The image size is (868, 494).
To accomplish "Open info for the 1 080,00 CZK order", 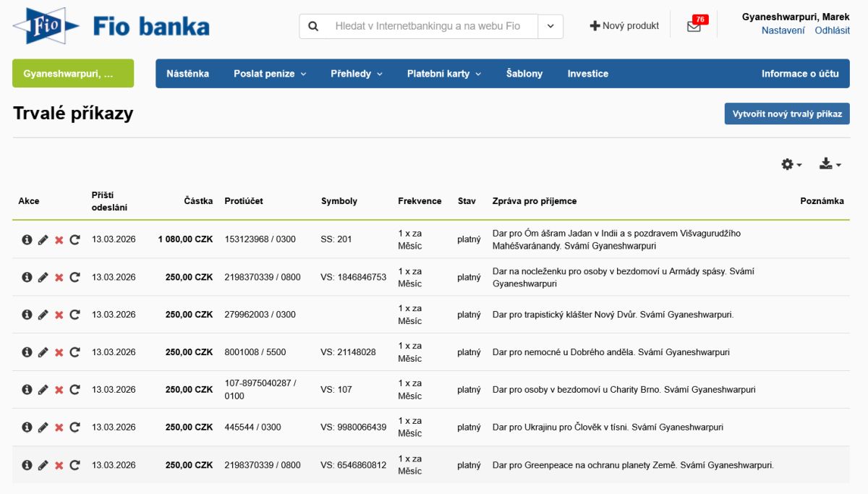I will pyautogui.click(x=27, y=239).
